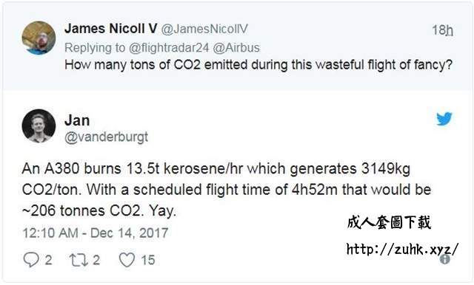Screen dimensions: 474x285
Task: Like the tweet with the heart icon
Action: [127, 260]
